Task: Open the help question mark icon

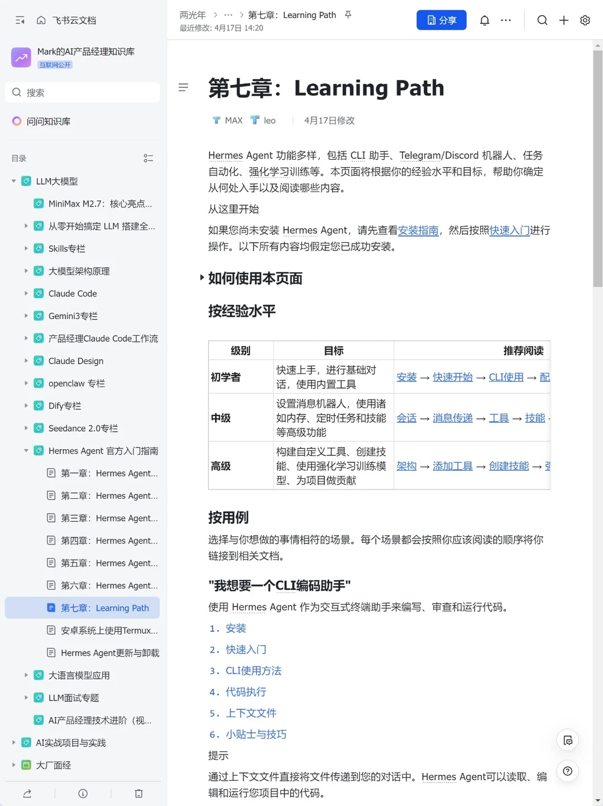Action: 567,771
